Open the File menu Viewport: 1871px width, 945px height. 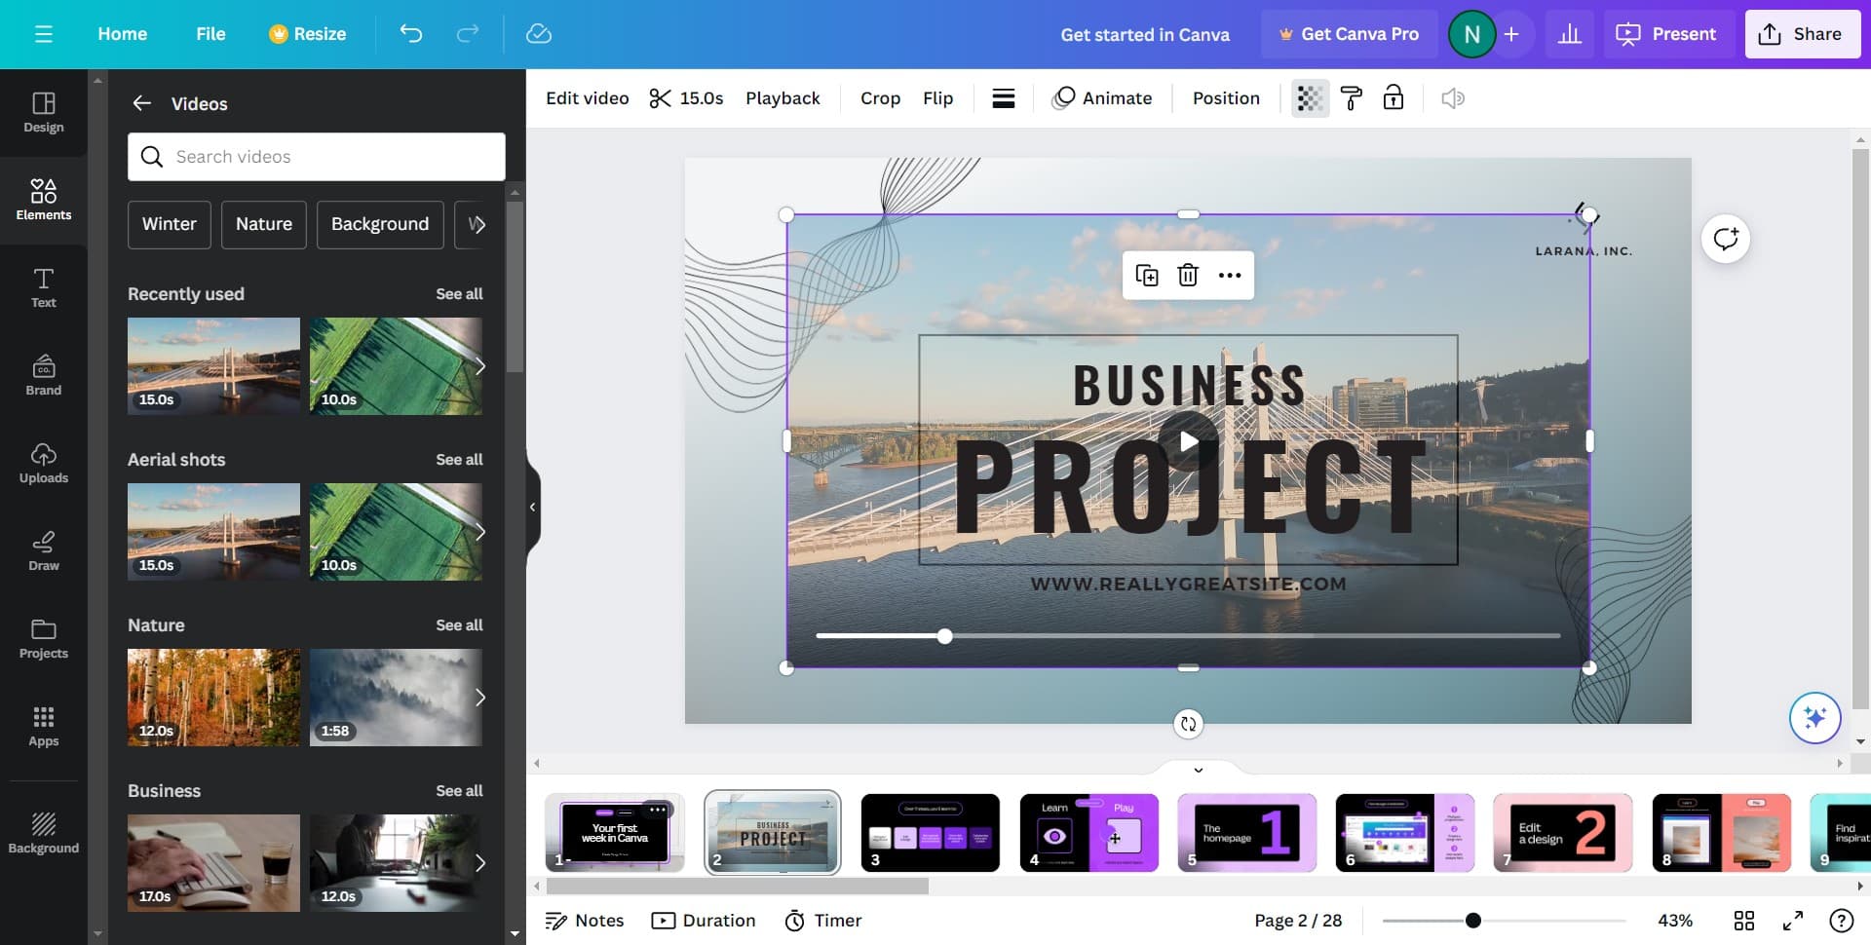point(210,34)
